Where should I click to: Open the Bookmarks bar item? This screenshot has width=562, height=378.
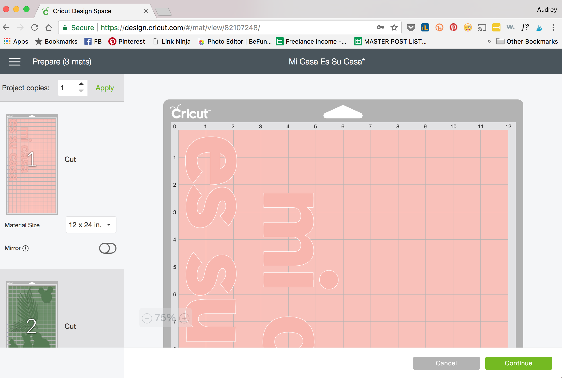coord(56,41)
